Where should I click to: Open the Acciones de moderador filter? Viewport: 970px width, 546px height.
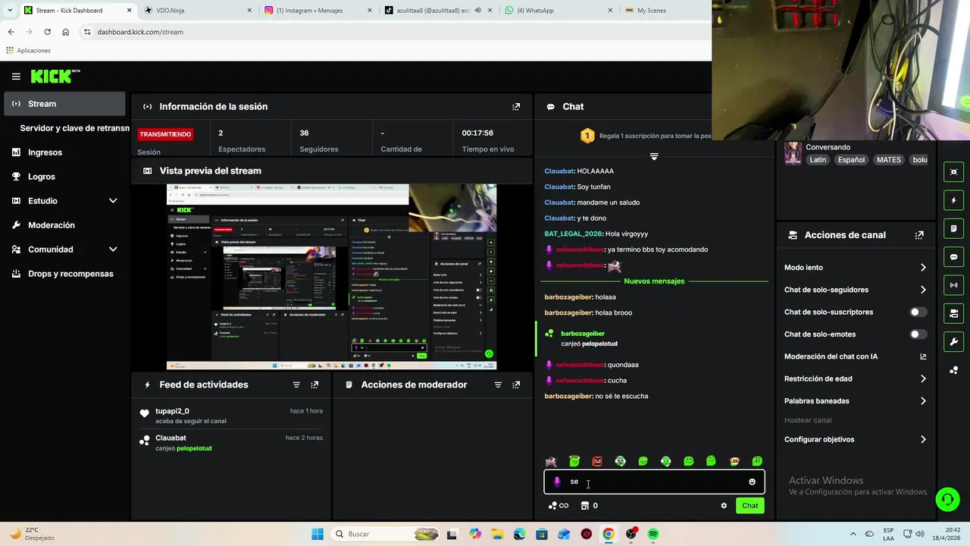point(498,384)
